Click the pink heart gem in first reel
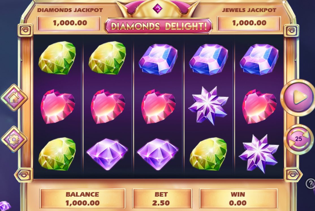315x211 pixels. point(58,106)
